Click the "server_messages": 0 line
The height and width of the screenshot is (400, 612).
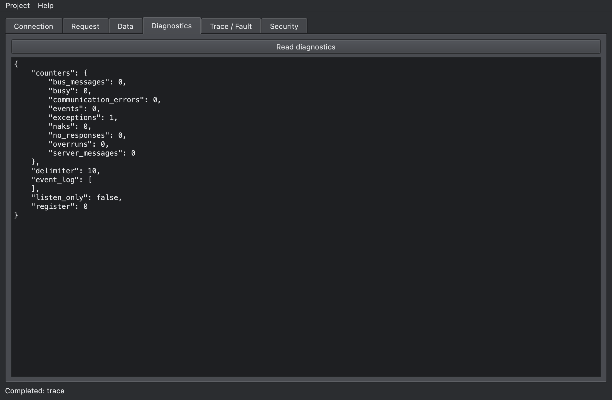(92, 153)
